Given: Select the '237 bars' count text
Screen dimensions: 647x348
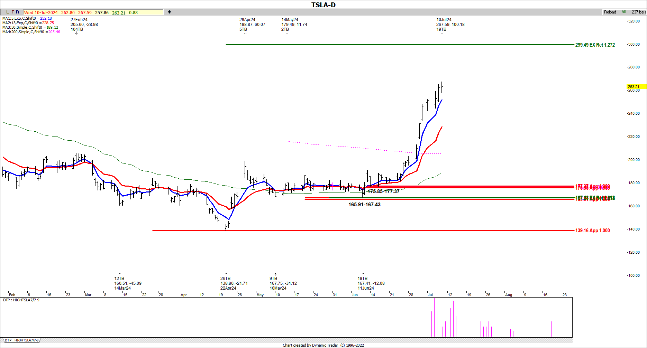Looking at the screenshot, I should [x=639, y=12].
